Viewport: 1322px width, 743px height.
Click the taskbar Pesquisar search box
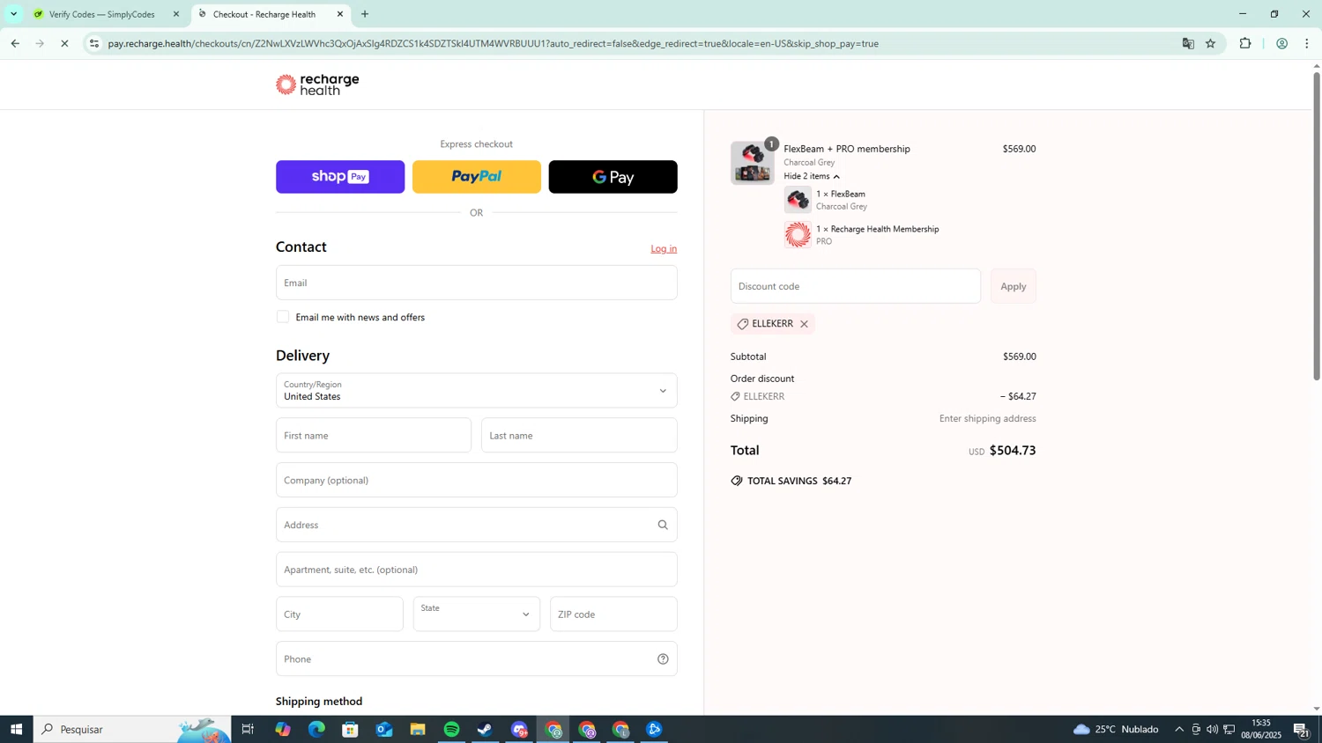tap(132, 730)
